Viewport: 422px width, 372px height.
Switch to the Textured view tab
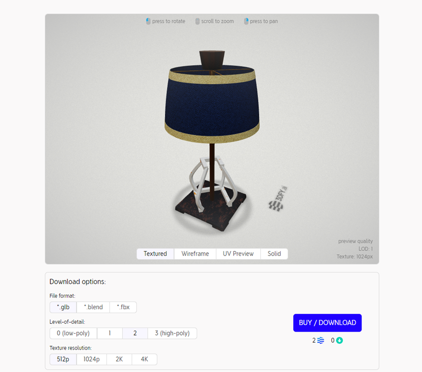coord(155,254)
